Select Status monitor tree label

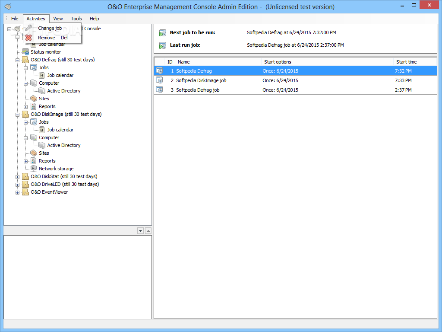[x=46, y=52]
